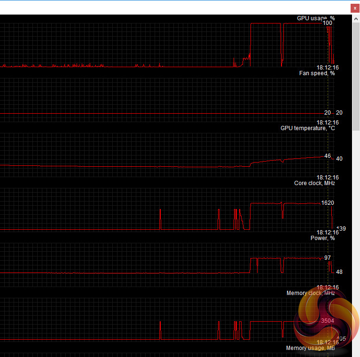
Task: Click the power value 97 marker
Action: pos(328,258)
